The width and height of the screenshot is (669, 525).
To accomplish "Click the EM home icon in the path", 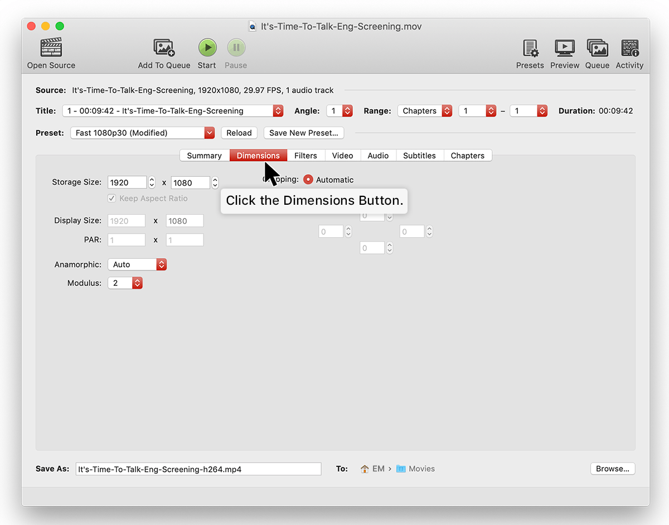I will pos(365,469).
